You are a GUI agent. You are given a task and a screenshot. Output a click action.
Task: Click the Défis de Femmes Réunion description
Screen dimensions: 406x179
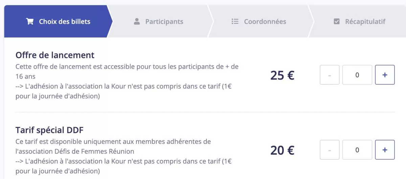pyautogui.click(x=75, y=151)
